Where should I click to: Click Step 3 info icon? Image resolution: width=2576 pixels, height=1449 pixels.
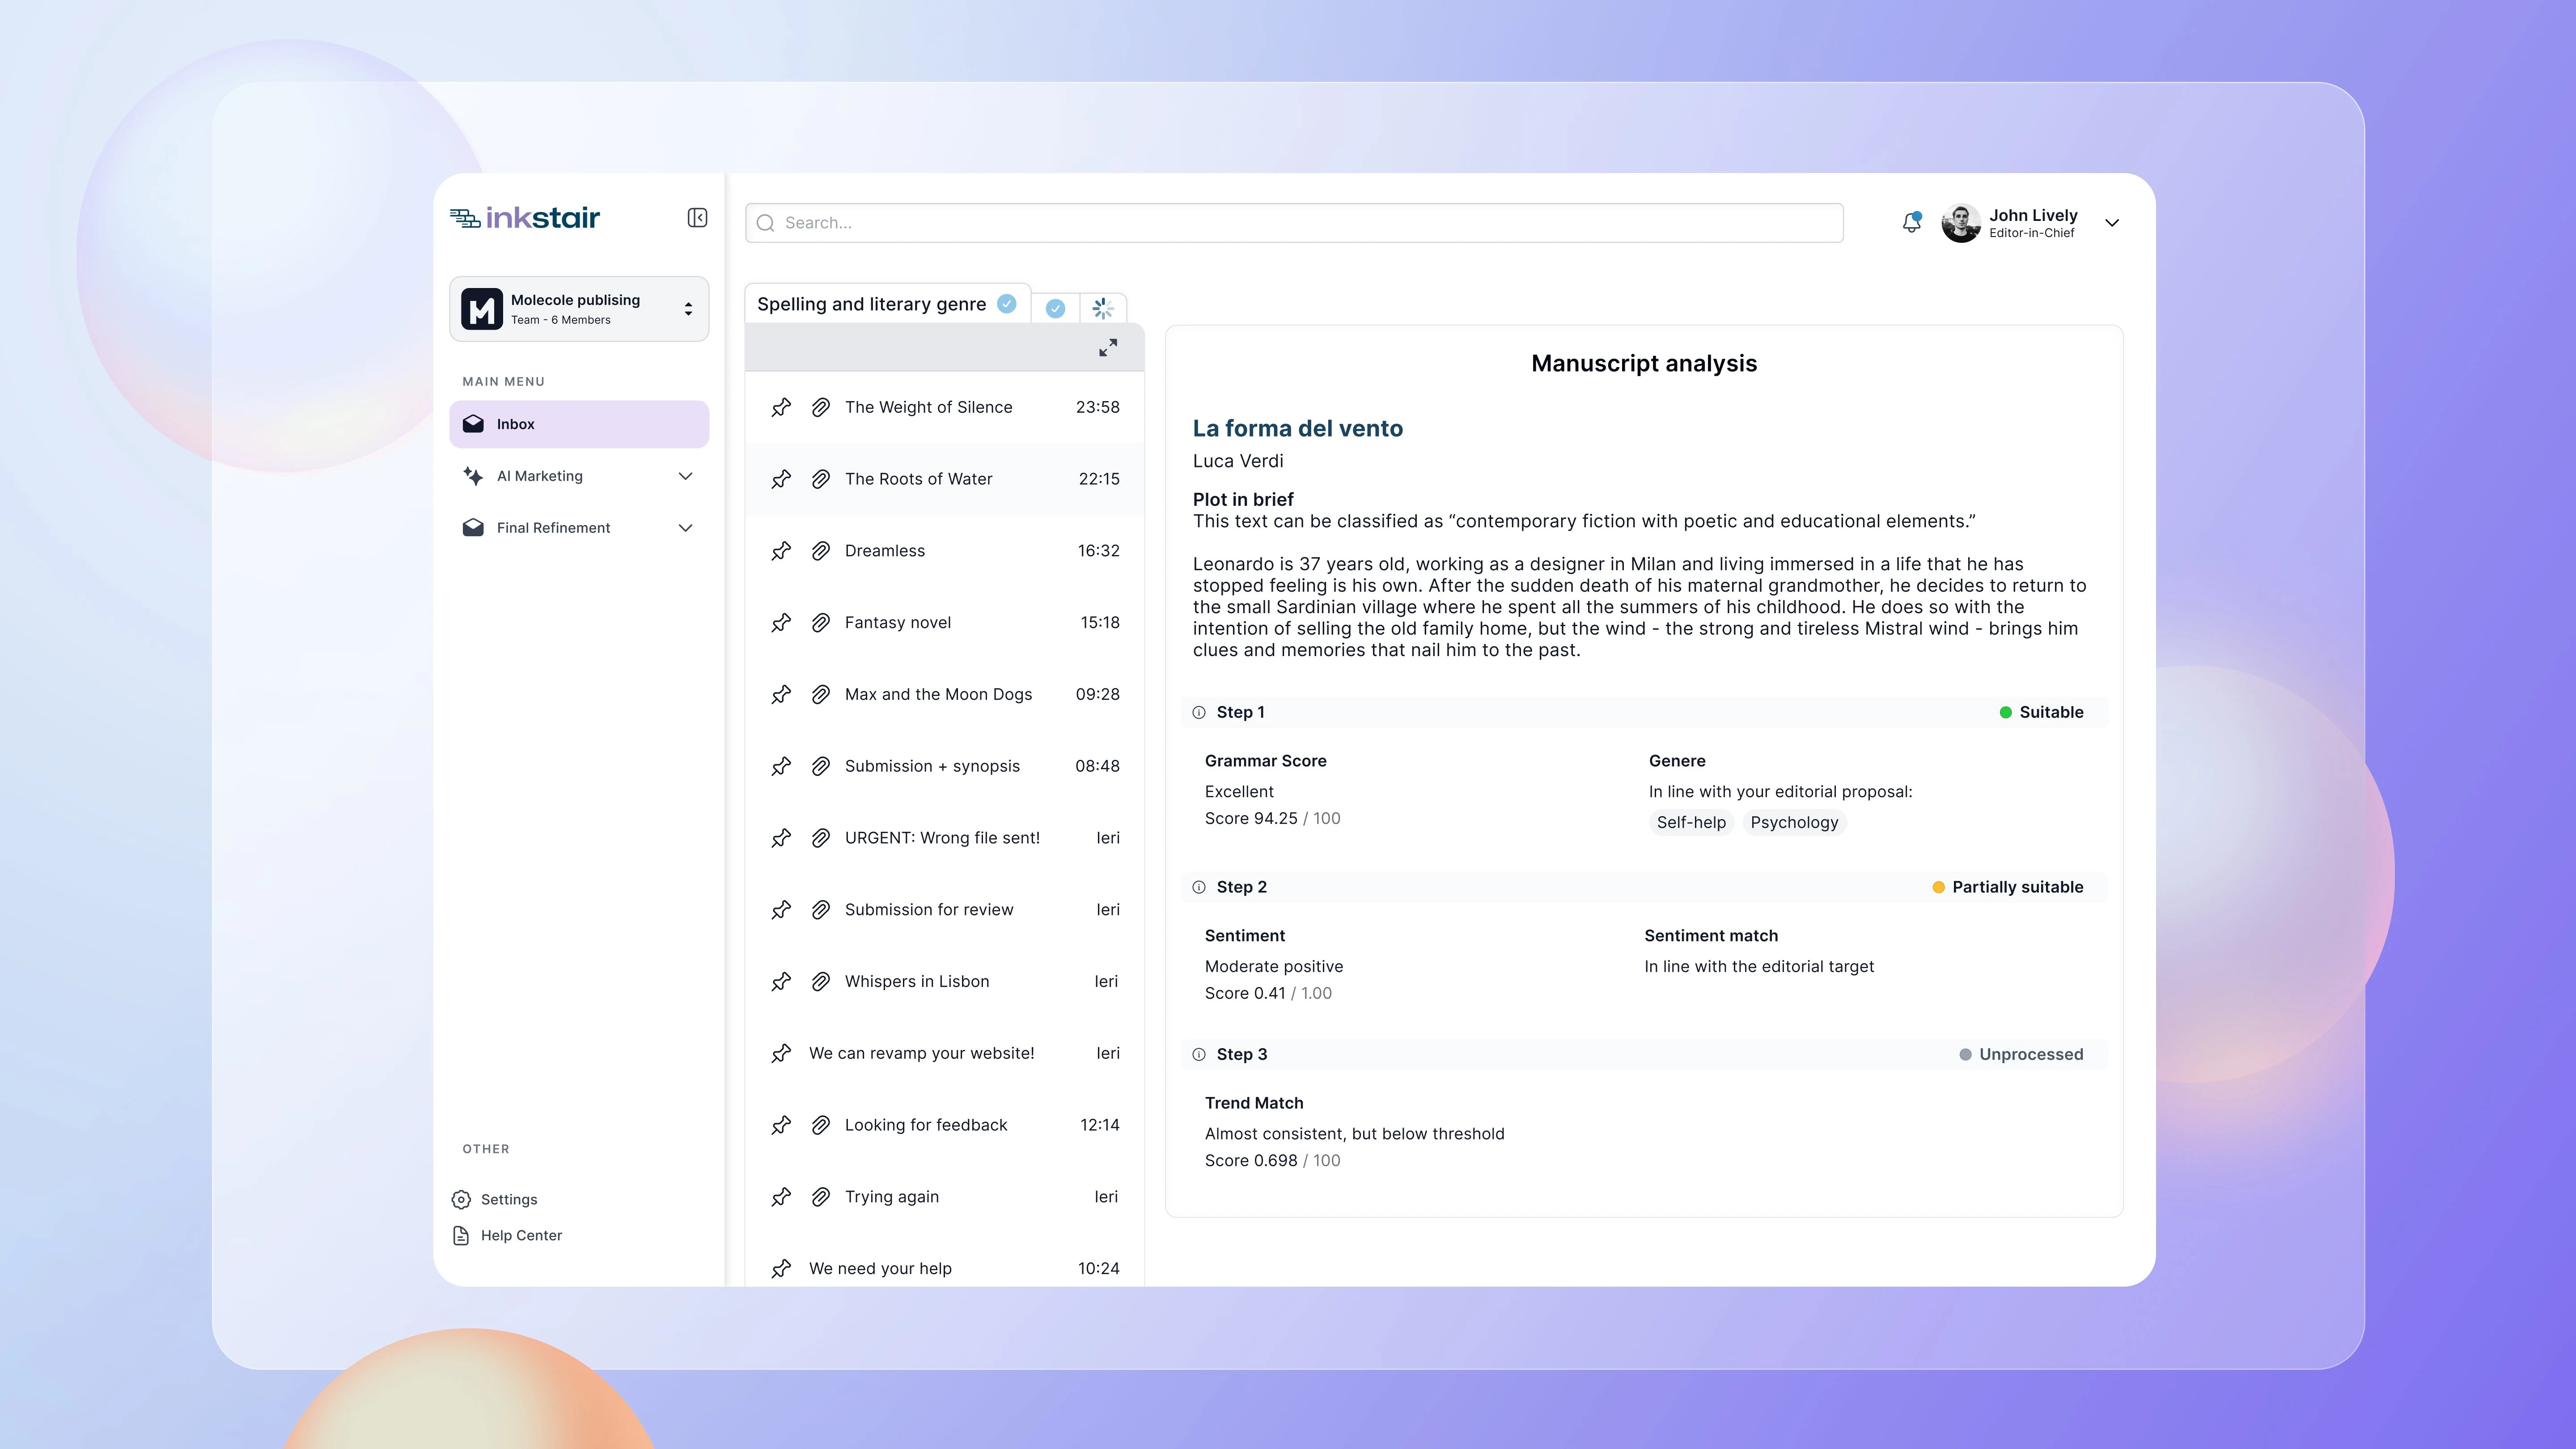tap(1199, 1055)
